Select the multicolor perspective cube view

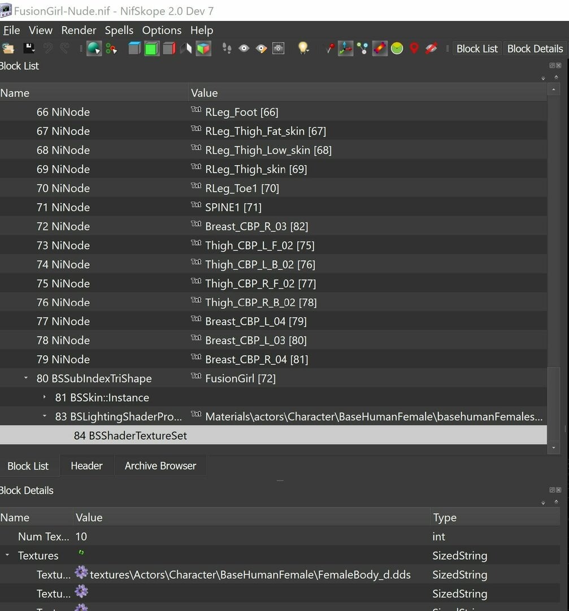click(203, 48)
